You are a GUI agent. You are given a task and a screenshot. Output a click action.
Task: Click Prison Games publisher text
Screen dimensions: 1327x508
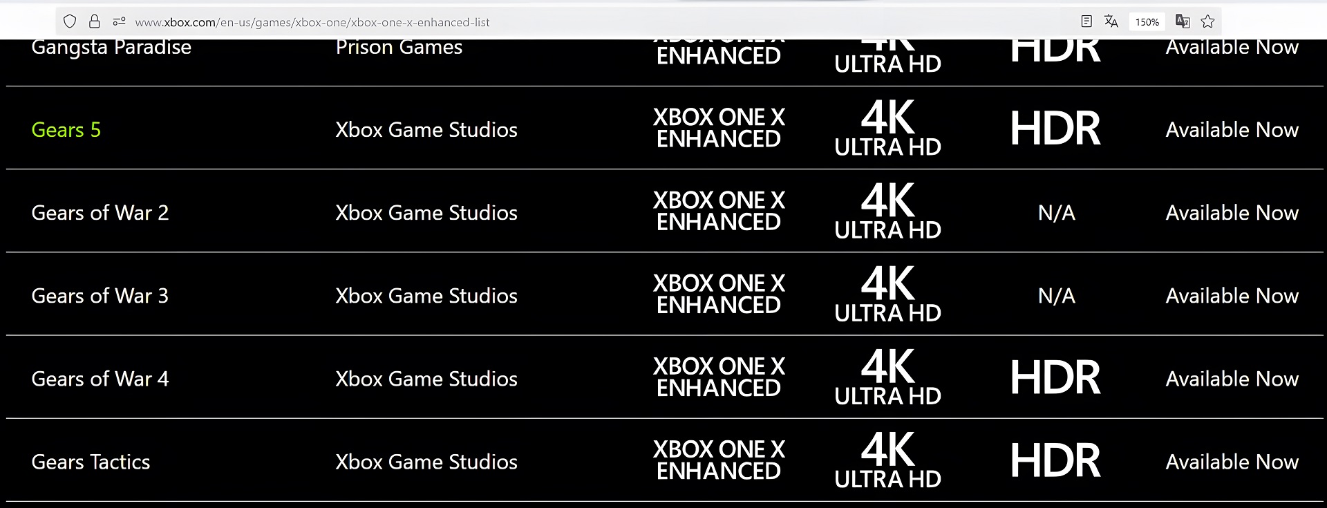[399, 48]
